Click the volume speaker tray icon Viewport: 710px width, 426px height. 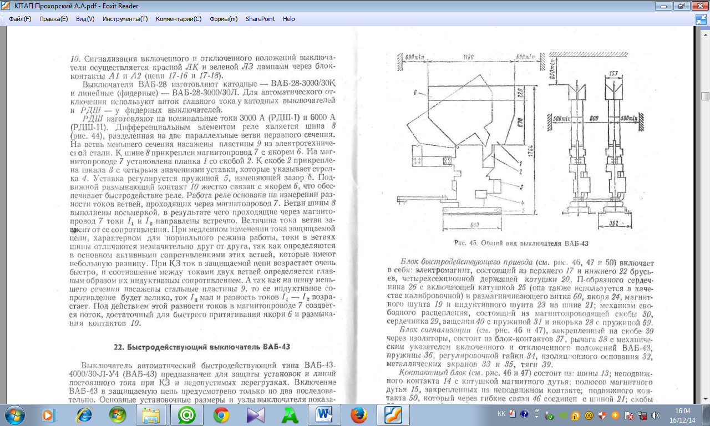click(x=656, y=415)
